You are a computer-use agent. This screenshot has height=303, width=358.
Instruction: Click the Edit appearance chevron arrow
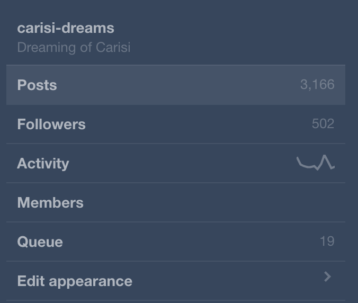327,277
